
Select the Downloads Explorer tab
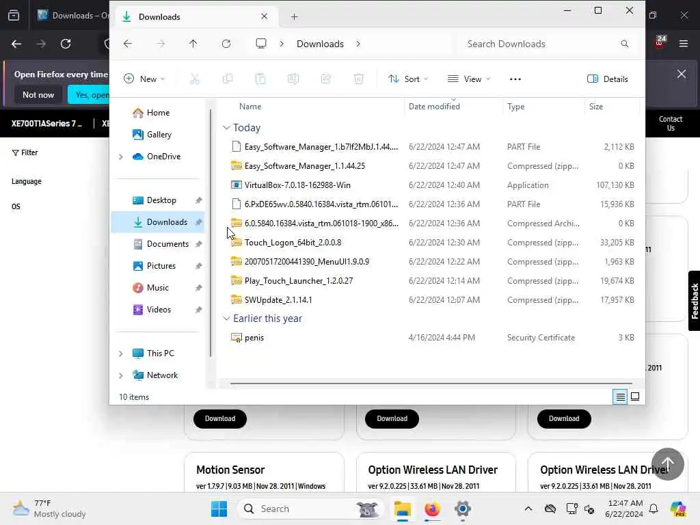(195, 17)
